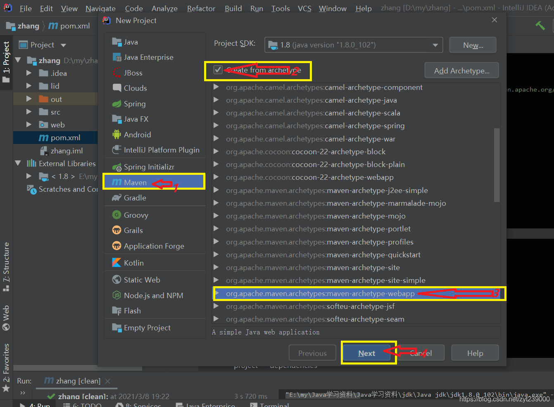Open the Navigate menu
Screen dimensions: 554x407
[100, 8]
